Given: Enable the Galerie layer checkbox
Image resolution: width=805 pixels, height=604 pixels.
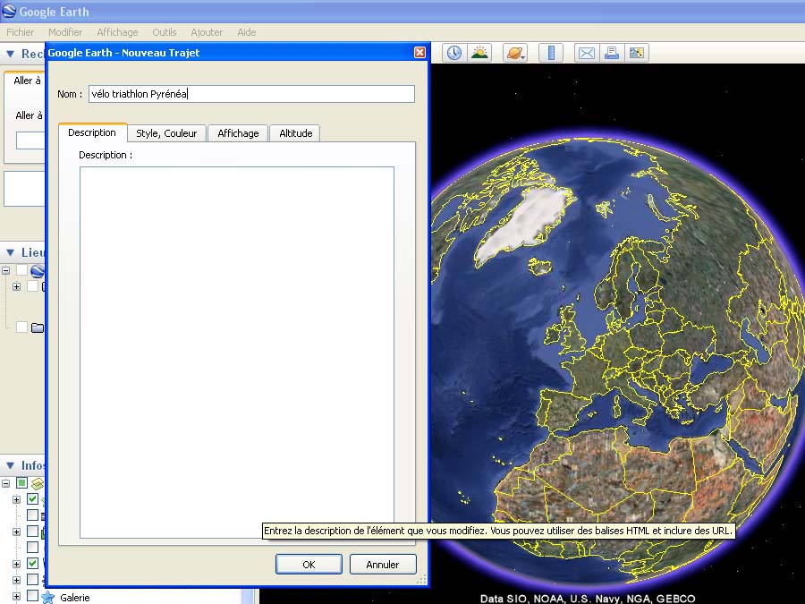Looking at the screenshot, I should 32,596.
